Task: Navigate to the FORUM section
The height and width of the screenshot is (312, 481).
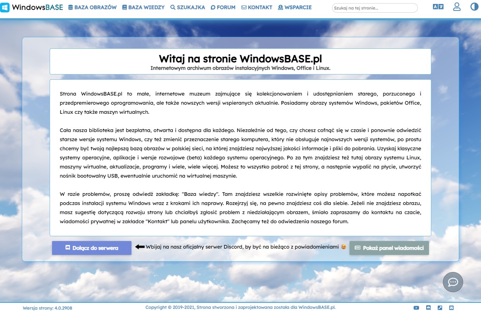Action: point(223,7)
